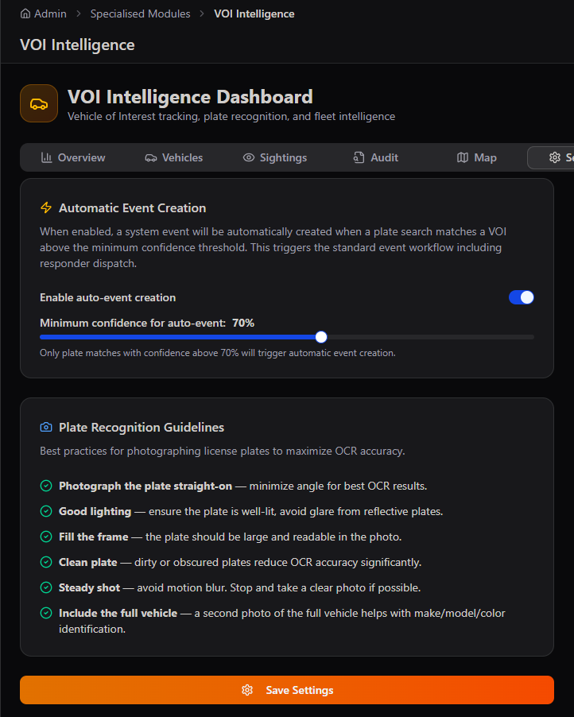Viewport: 574px width, 717px height.
Task: Click the home icon in the breadcrumb
Action: tap(25, 14)
